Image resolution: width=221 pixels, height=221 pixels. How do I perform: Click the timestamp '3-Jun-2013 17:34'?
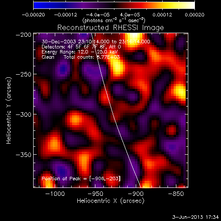click(196, 217)
